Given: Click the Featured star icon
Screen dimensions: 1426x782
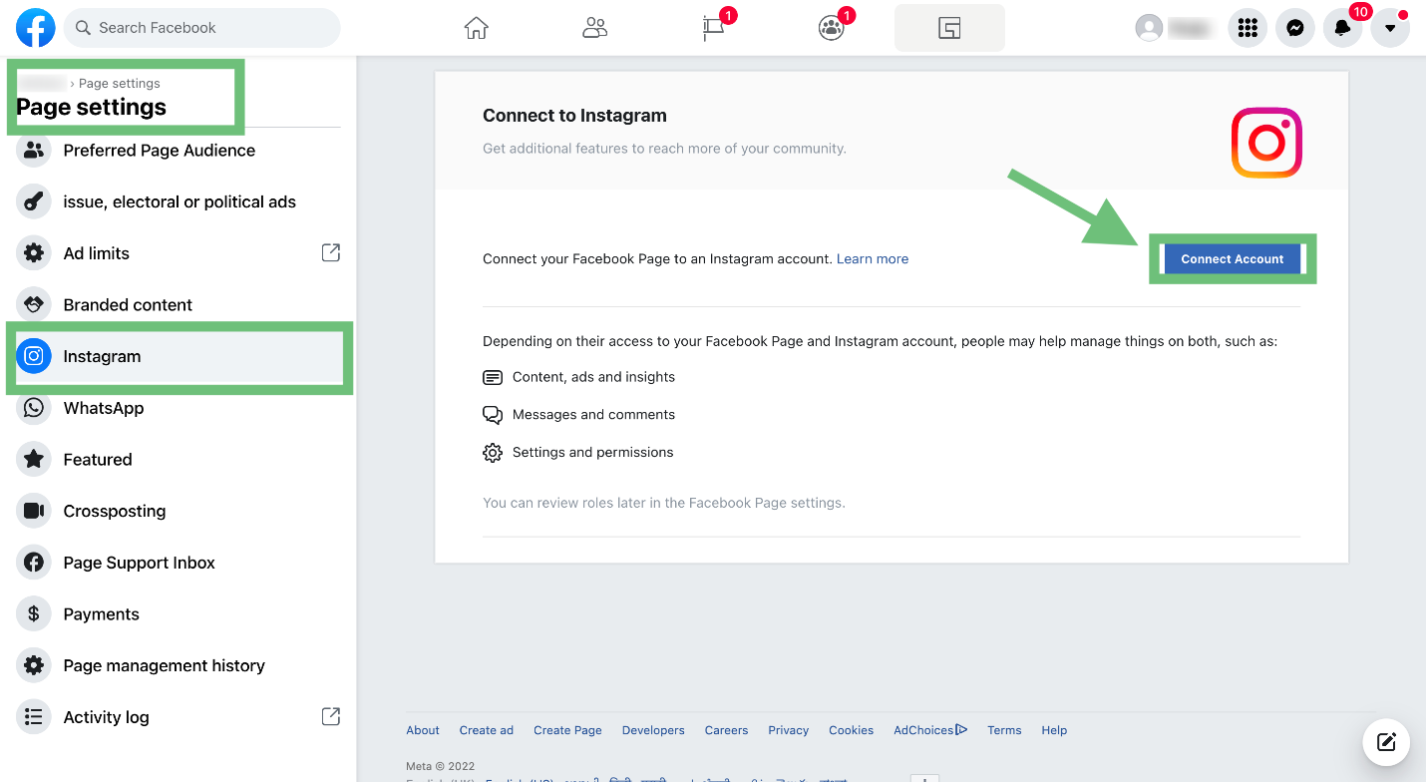Looking at the screenshot, I should (x=34, y=460).
